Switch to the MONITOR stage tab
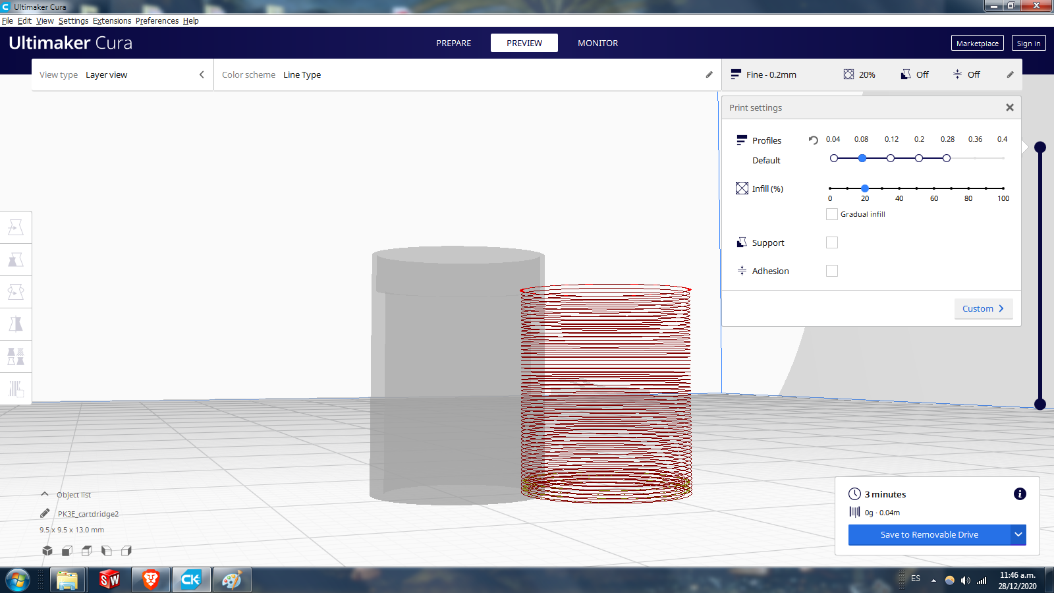 [x=598, y=43]
